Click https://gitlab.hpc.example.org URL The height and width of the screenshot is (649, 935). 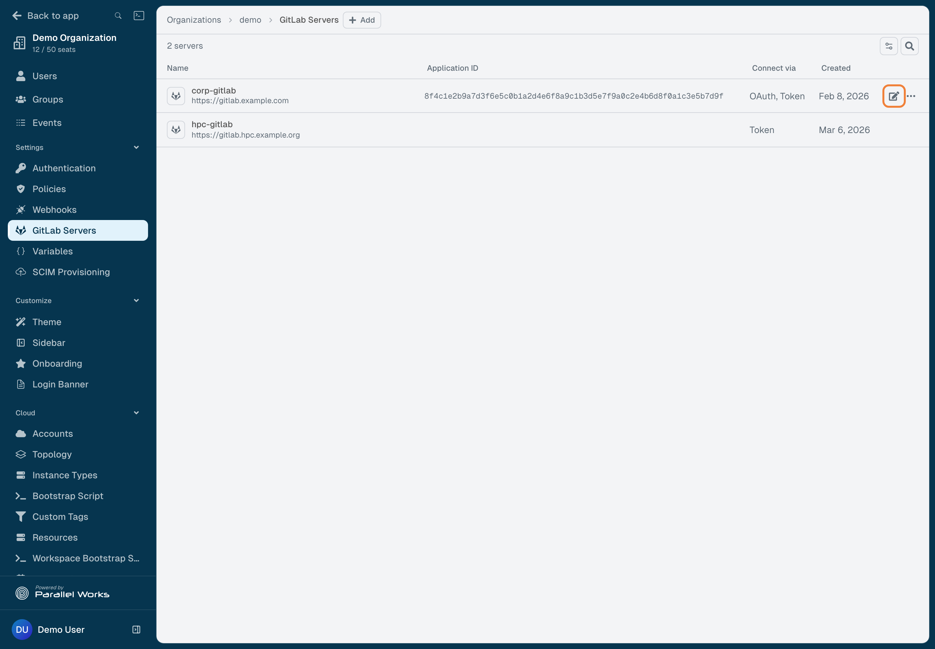coord(246,135)
